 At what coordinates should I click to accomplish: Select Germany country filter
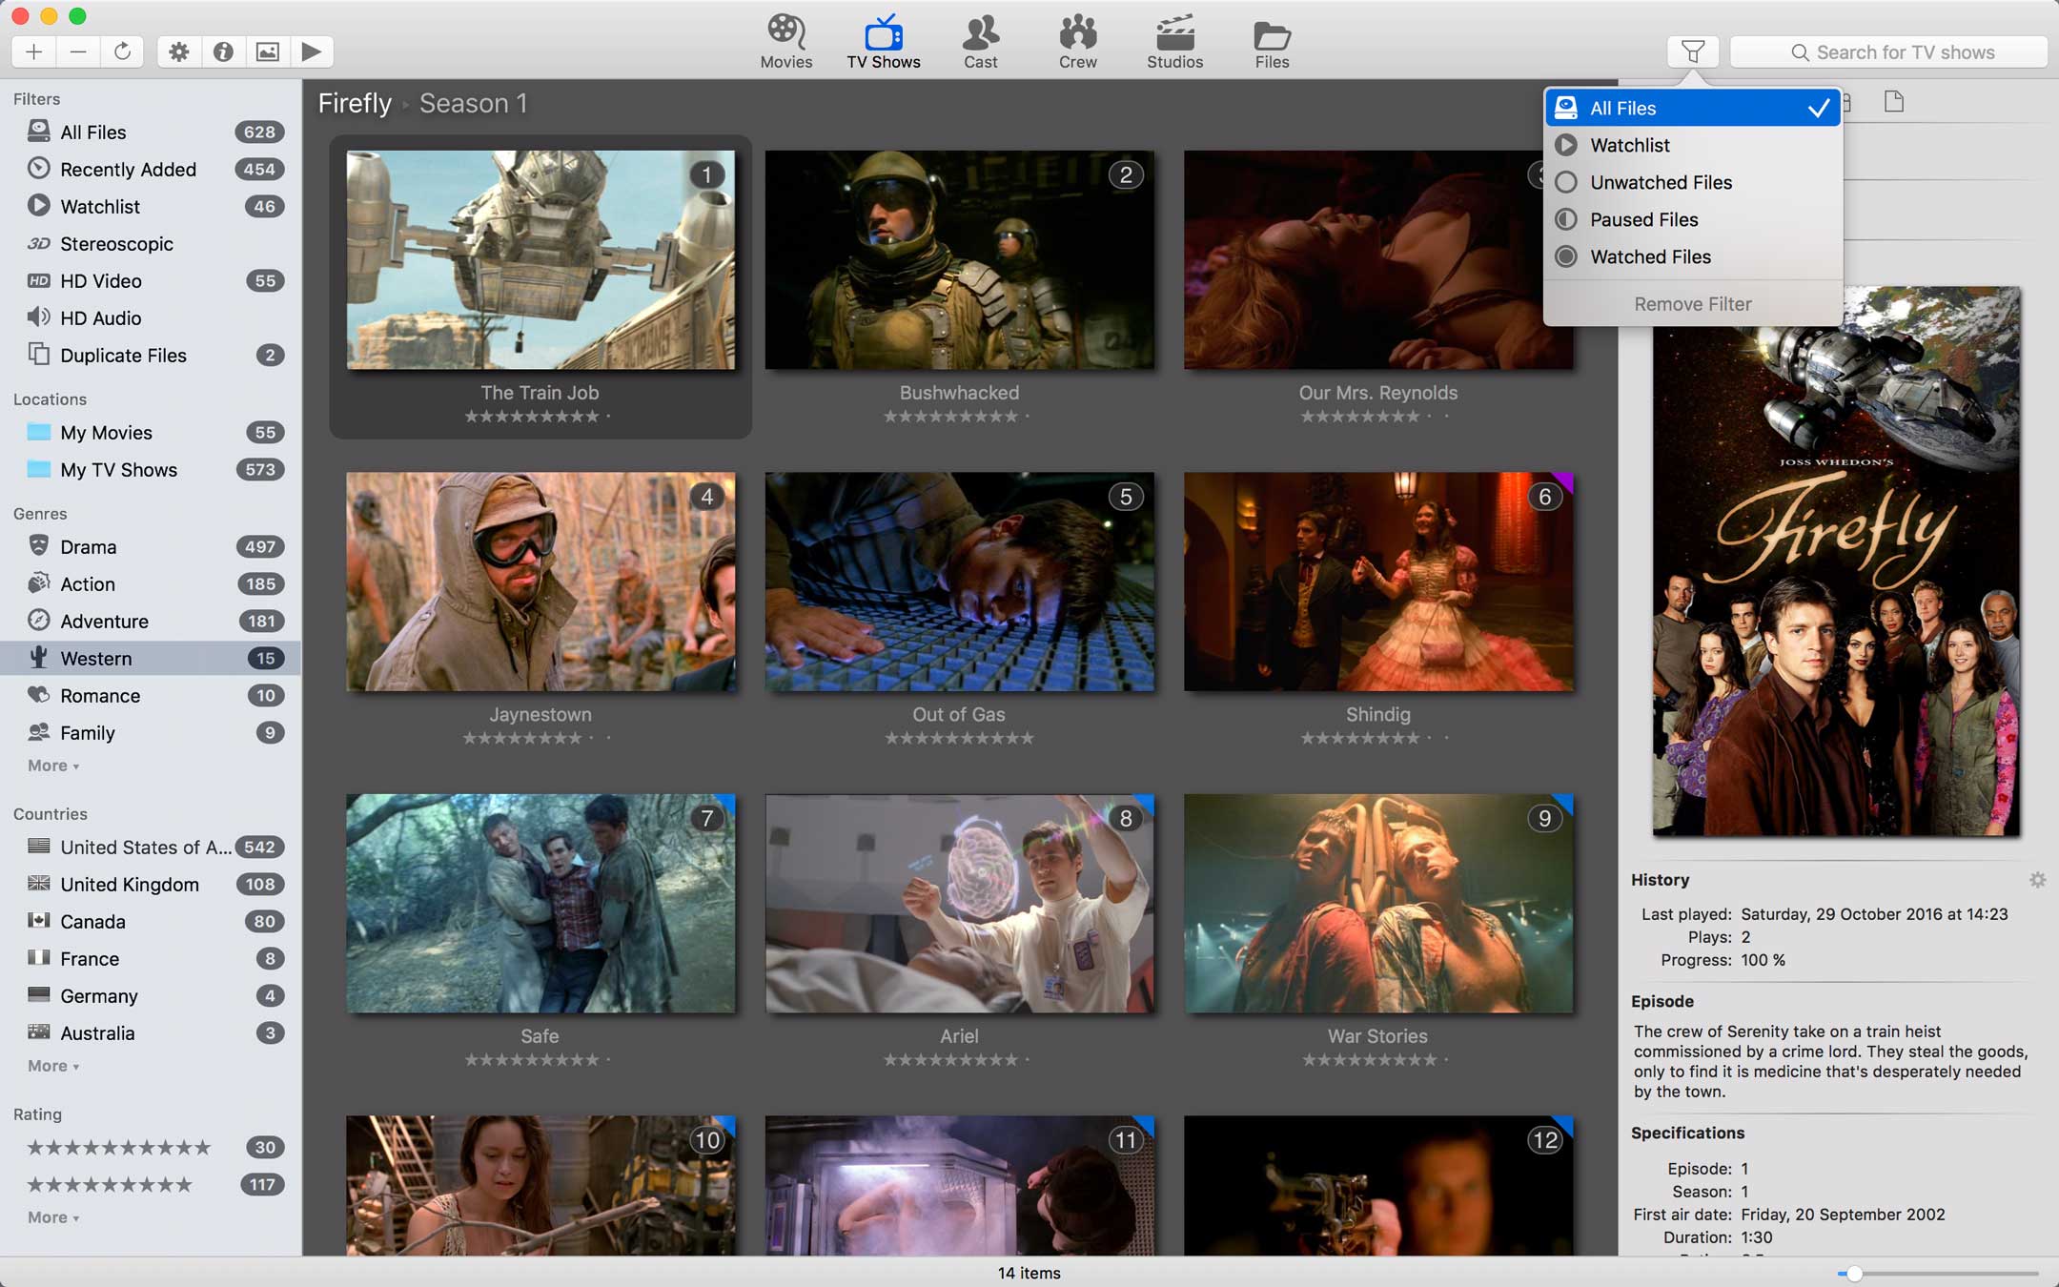click(151, 996)
